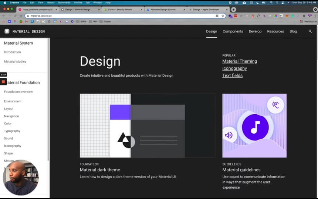The image size is (318, 199).
Task: Open the Introduction sidebar item
Action: click(x=12, y=52)
